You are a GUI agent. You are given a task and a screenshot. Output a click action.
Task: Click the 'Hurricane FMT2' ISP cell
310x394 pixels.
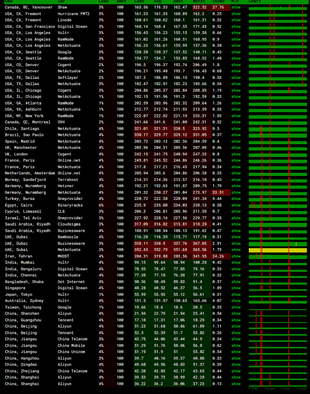pos(74,14)
